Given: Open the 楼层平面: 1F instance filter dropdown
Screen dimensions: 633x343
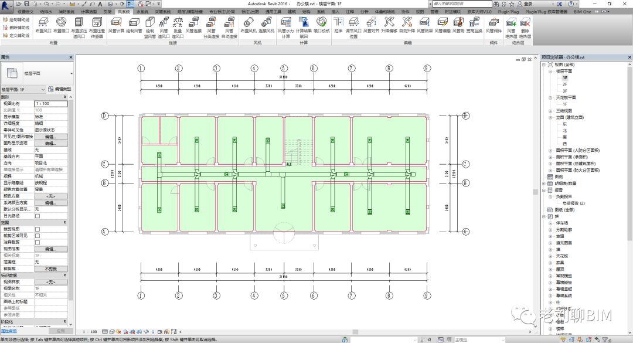Looking at the screenshot, I should pos(23,89).
